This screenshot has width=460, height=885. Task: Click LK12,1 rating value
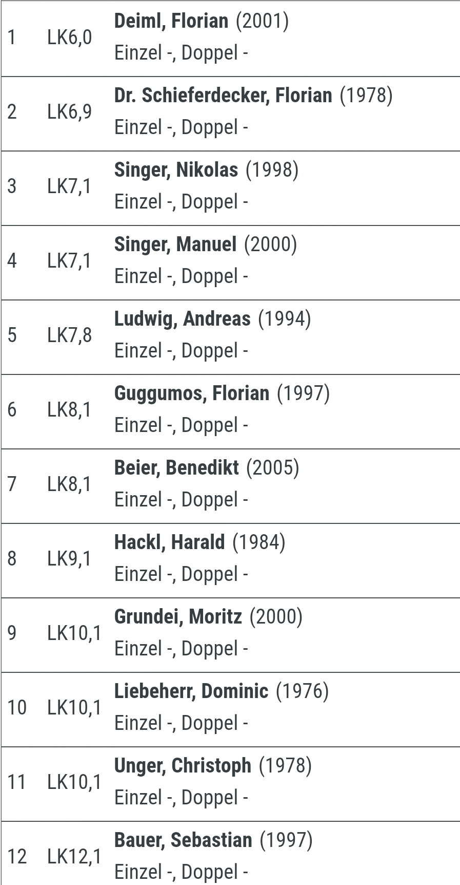coord(74,857)
